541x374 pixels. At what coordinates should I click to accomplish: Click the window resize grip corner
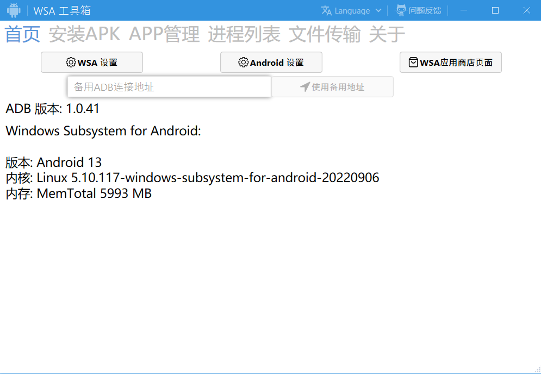click(537, 370)
